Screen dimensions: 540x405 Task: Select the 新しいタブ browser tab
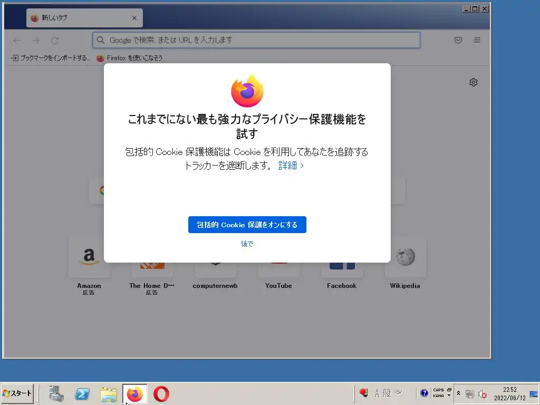[x=84, y=18]
